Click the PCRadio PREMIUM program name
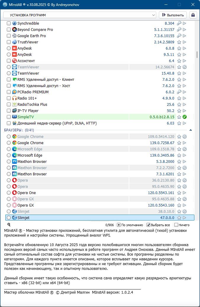The image size is (200, 307). (x=33, y=92)
